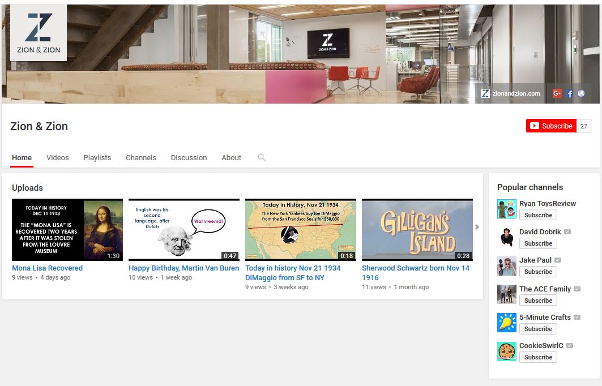
Task: Click the CookieSwirlC cookie avatar
Action: 506,351
